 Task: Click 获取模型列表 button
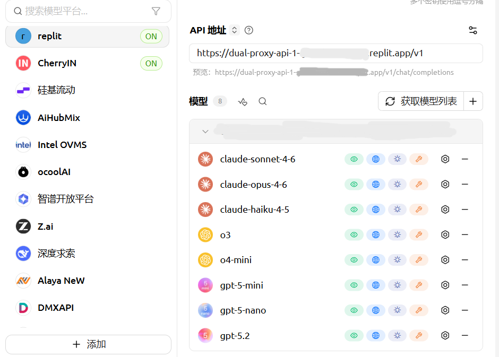[x=421, y=101]
